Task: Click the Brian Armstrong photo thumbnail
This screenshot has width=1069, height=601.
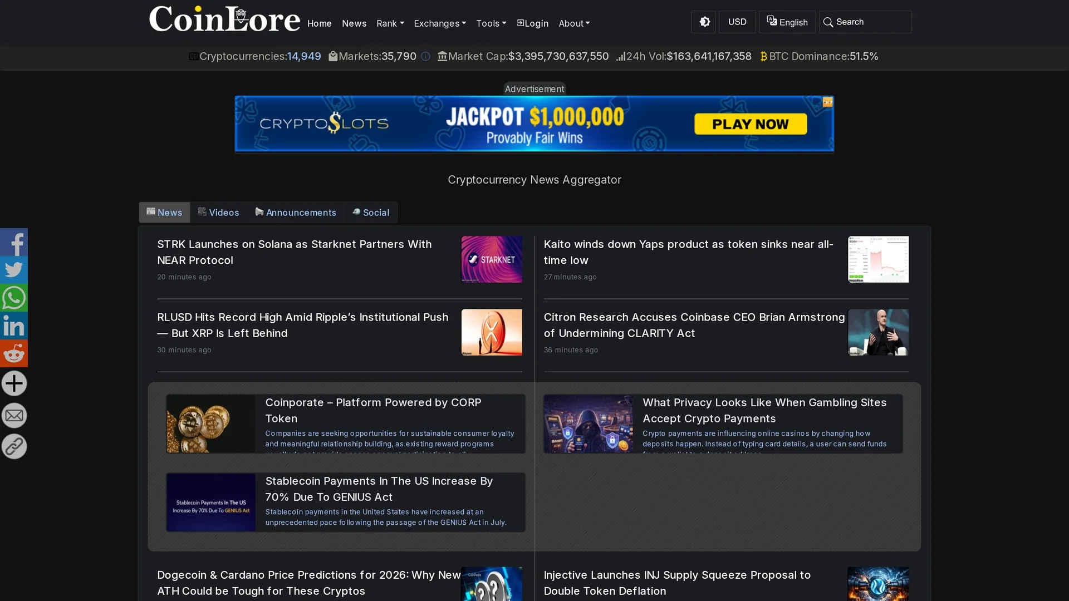Action: (x=878, y=332)
